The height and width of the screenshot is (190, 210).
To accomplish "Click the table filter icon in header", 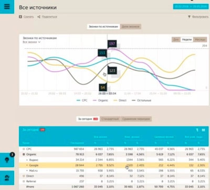I will [x=197, y=130].
